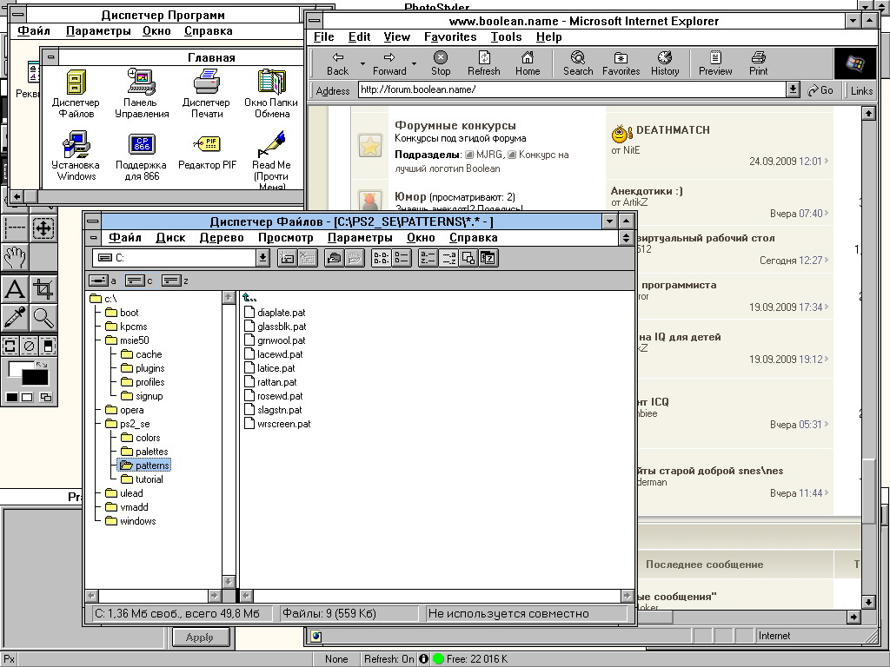Toggle sort by name in File Manager toolbar
Viewport: 890px width, 667px height.
427,258
